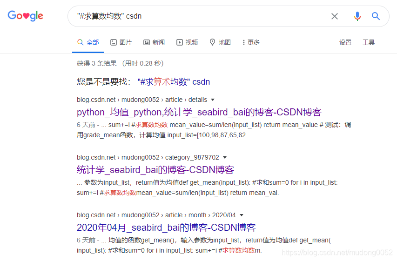Click snippet text containing 均值的函数get_mean()
The image size is (397, 261).
203,245
